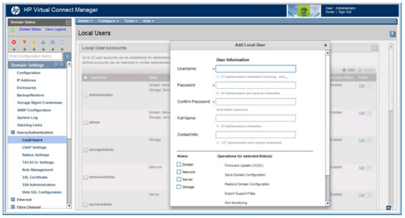
Task: Click the Domain Status link
Action: [30, 29]
